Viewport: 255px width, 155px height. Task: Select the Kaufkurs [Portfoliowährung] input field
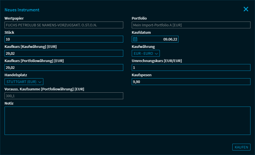(64, 68)
